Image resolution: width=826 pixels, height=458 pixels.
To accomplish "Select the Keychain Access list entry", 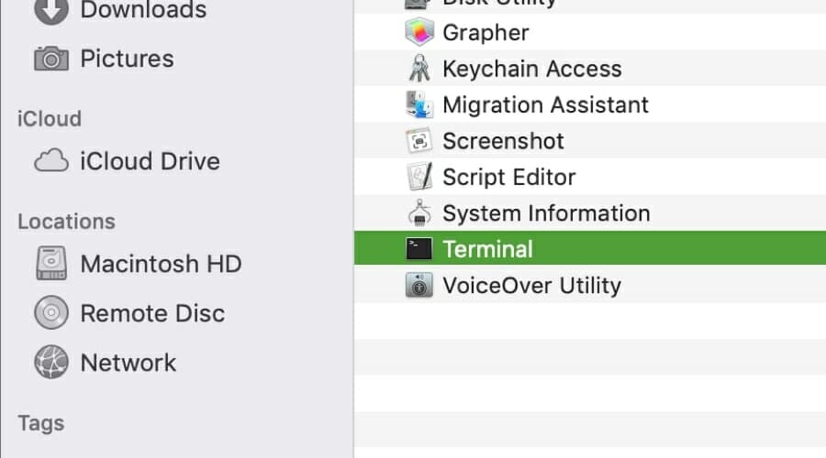I will pos(531,69).
